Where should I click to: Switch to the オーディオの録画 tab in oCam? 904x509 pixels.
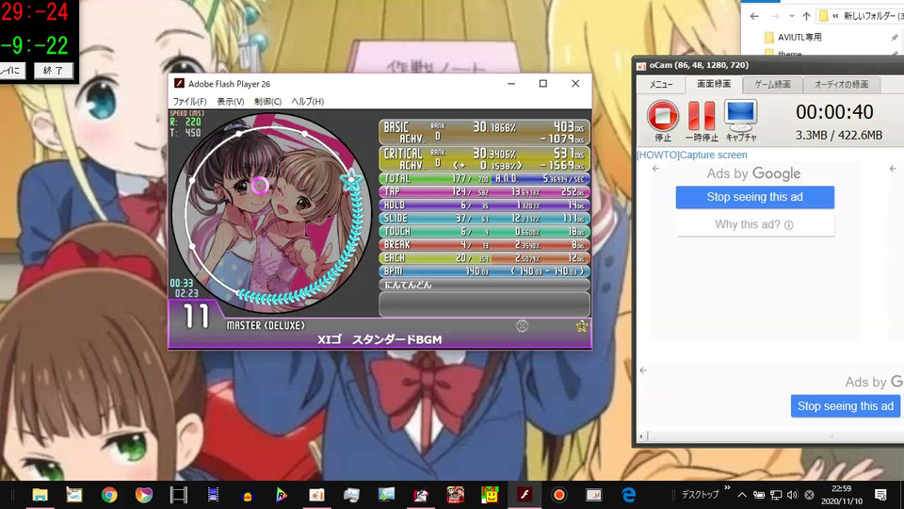(x=841, y=84)
